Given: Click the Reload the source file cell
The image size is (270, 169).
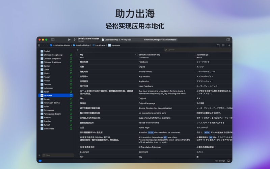Looking at the screenshot, I should [x=149, y=123].
